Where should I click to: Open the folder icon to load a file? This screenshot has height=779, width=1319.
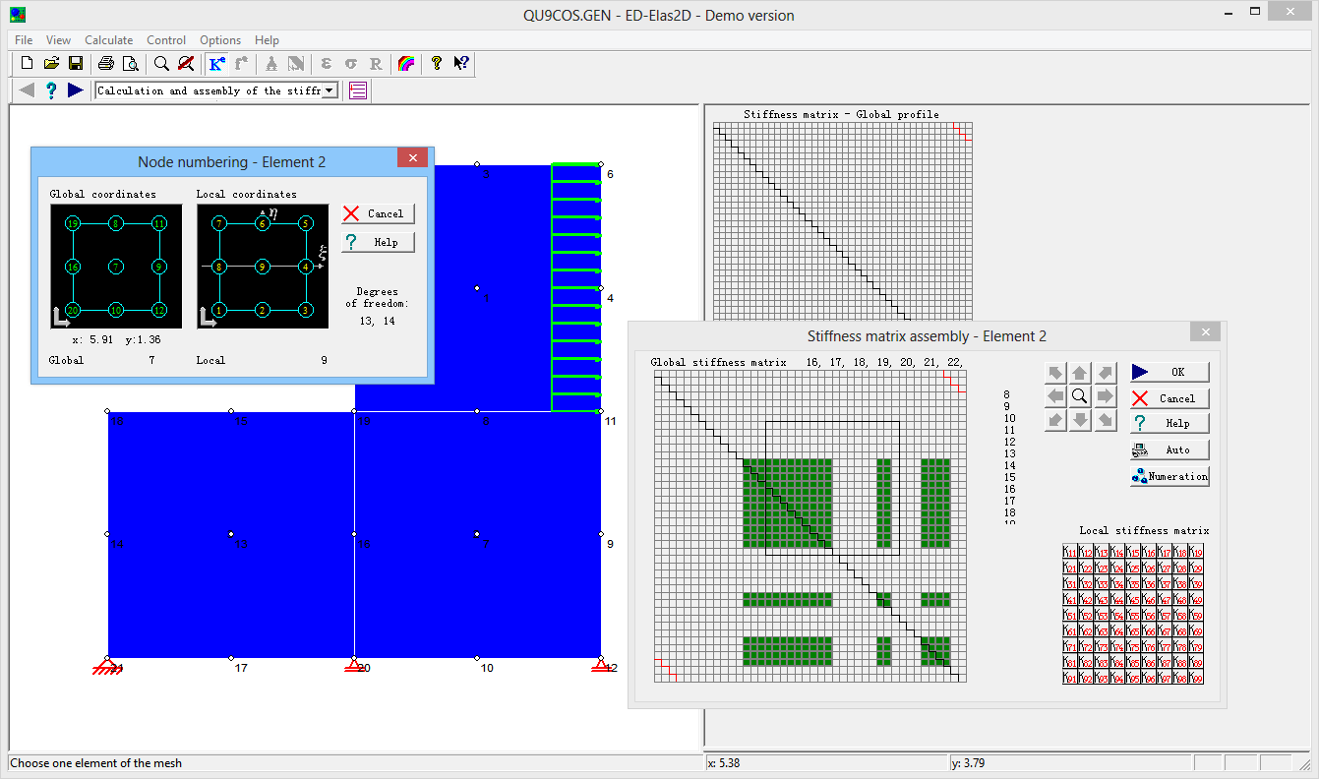tap(51, 64)
